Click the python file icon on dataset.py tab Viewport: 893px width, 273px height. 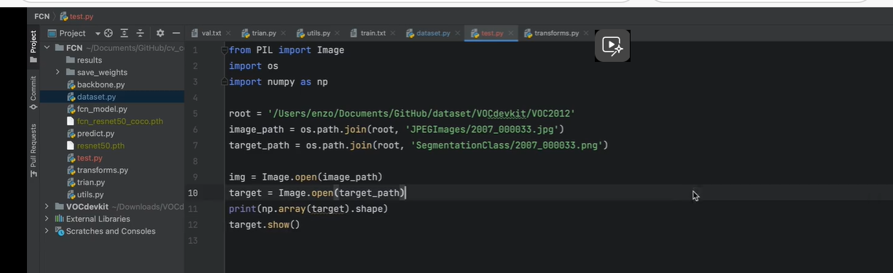[410, 33]
